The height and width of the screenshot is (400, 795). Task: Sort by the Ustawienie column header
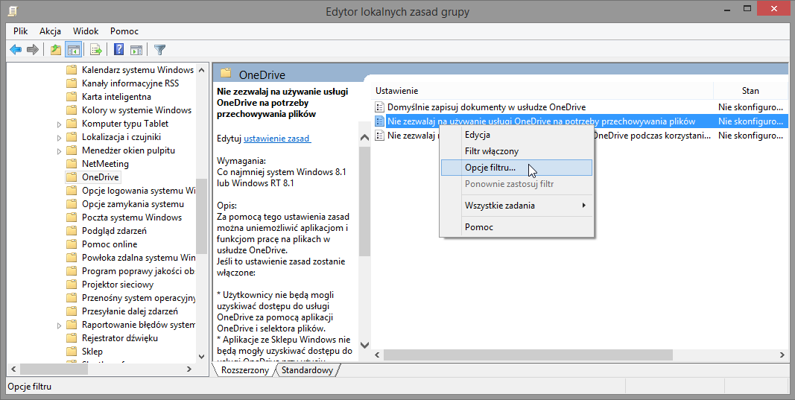[542, 91]
